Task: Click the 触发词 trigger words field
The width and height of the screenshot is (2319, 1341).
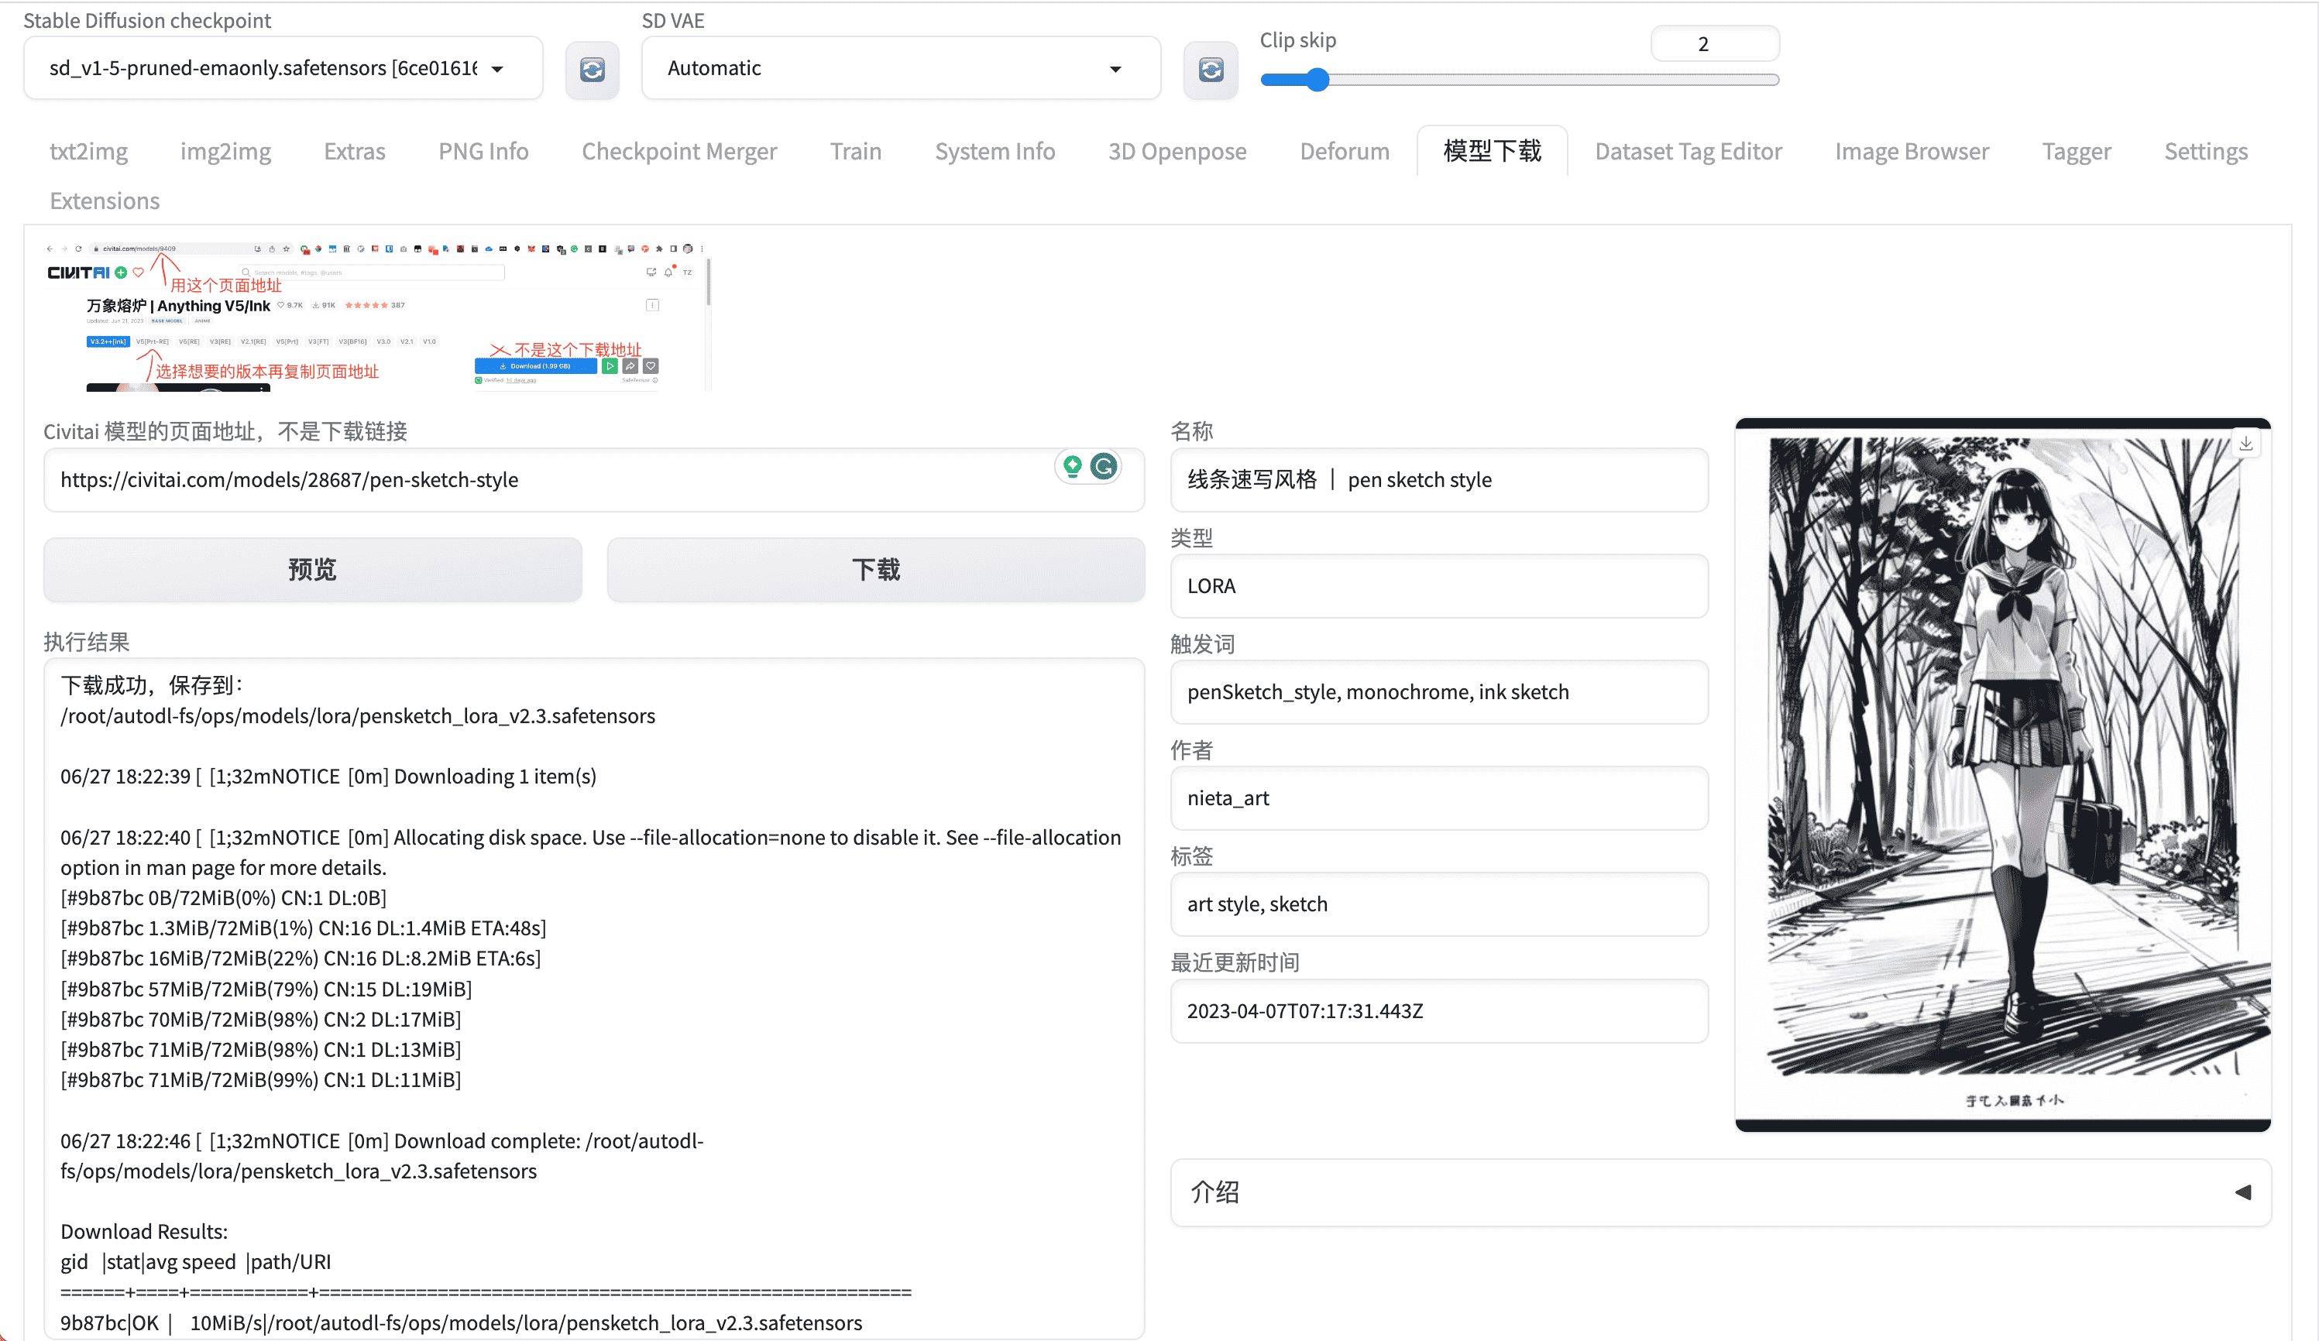Action: click(1438, 691)
